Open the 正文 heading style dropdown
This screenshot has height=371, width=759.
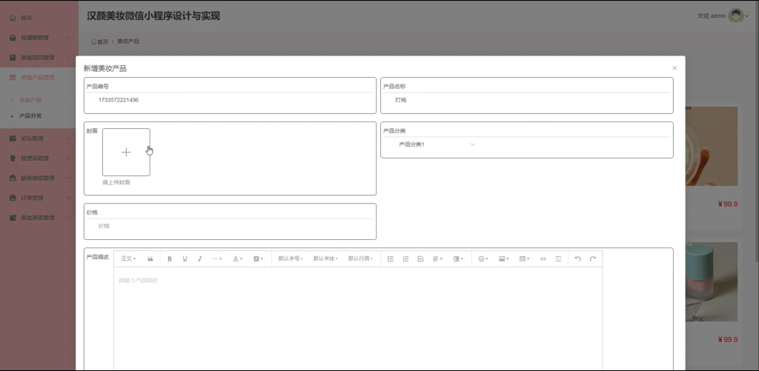point(128,258)
